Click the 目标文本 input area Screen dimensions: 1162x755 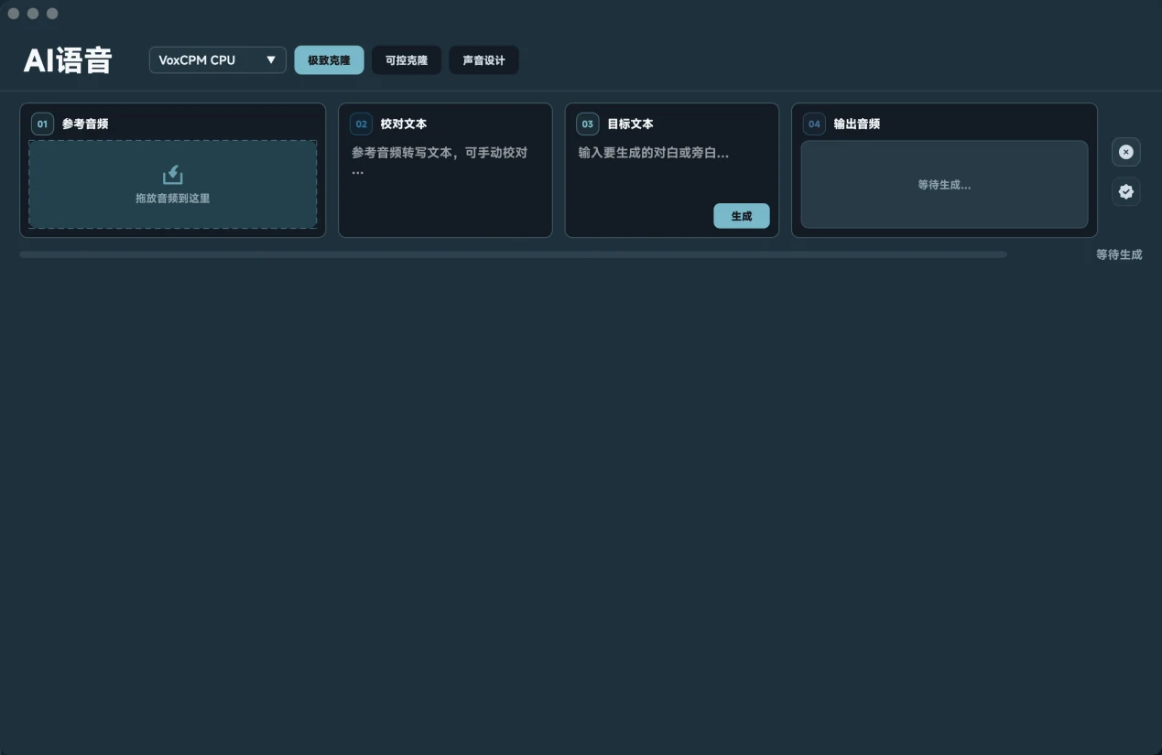click(x=672, y=170)
